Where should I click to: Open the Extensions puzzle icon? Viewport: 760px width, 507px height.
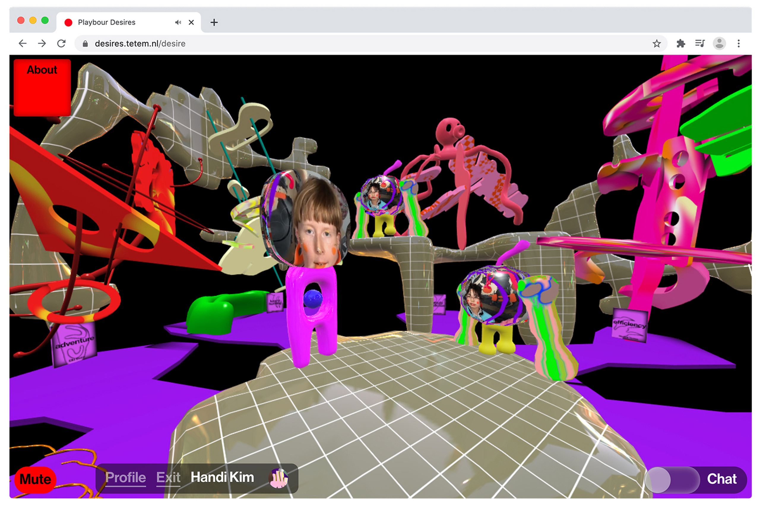(x=681, y=44)
